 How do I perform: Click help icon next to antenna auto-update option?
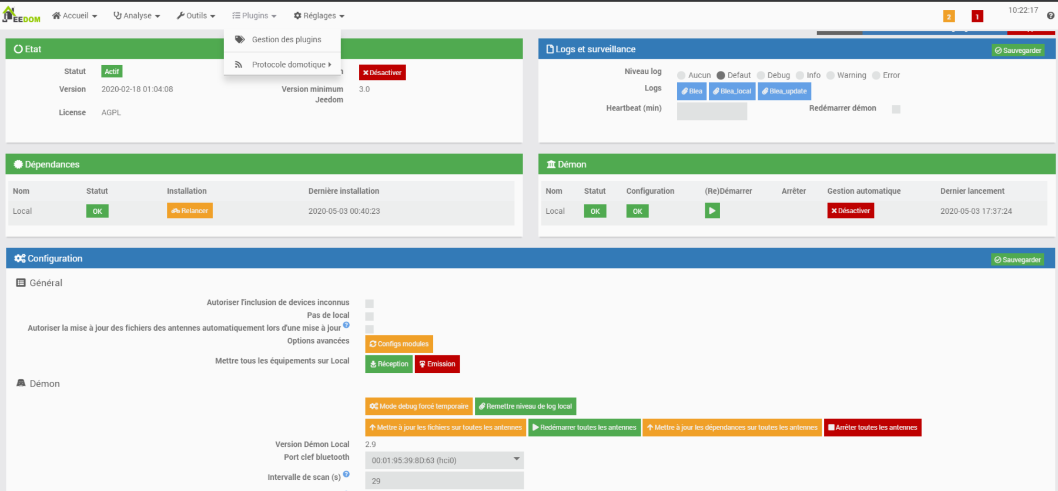coord(346,325)
